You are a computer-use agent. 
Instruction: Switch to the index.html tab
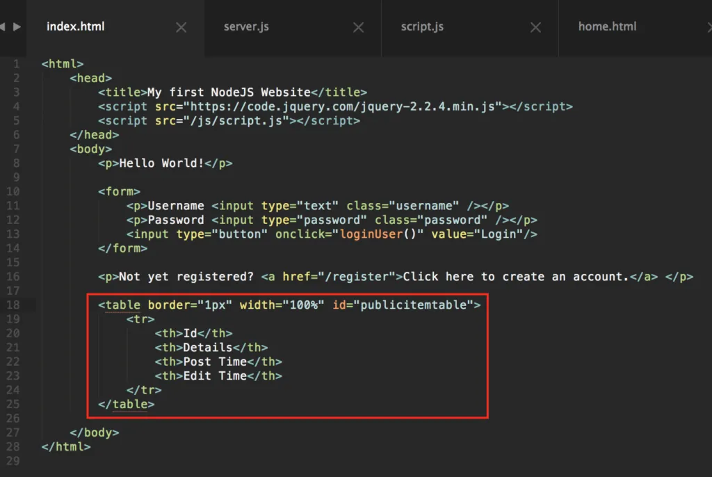[x=75, y=27]
